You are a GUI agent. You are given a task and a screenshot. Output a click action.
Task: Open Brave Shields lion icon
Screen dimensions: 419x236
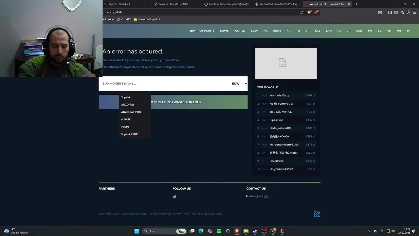pyautogui.click(x=309, y=12)
